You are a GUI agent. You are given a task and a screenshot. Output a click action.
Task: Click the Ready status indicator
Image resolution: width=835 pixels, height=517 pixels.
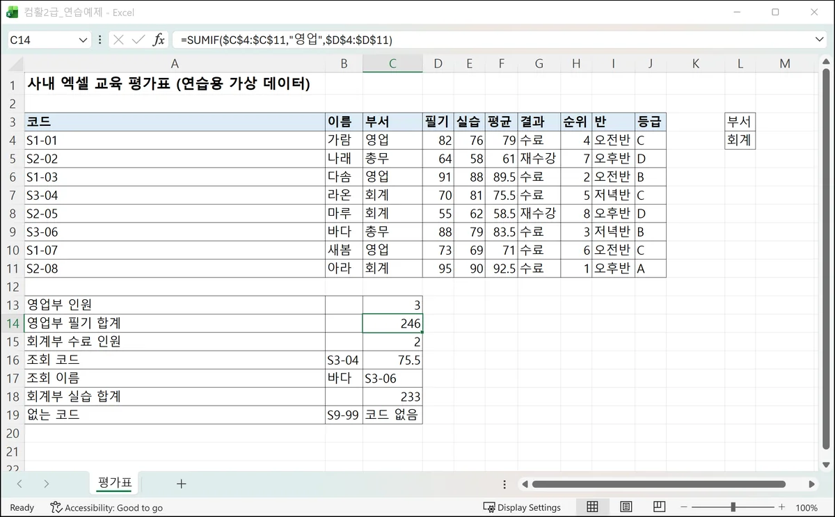tap(22, 507)
